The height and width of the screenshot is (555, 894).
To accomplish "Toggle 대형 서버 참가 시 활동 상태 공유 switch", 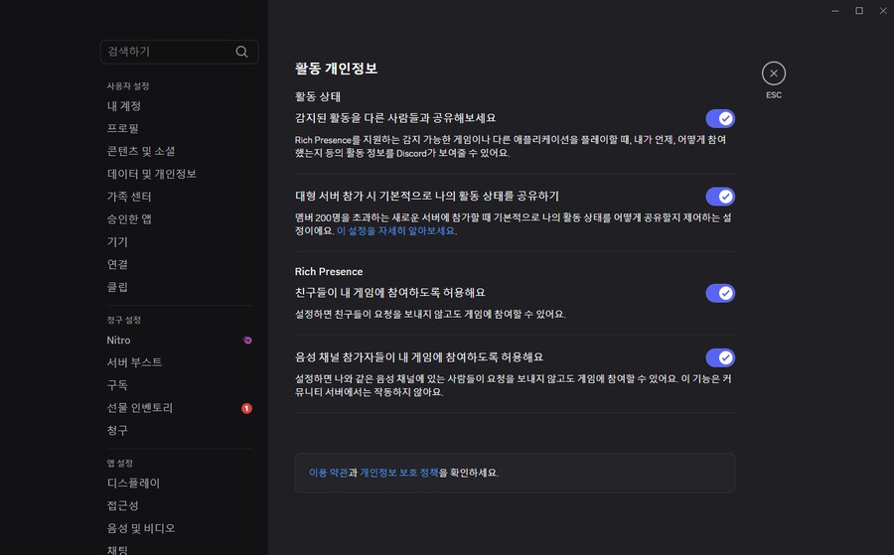I will [x=720, y=197].
